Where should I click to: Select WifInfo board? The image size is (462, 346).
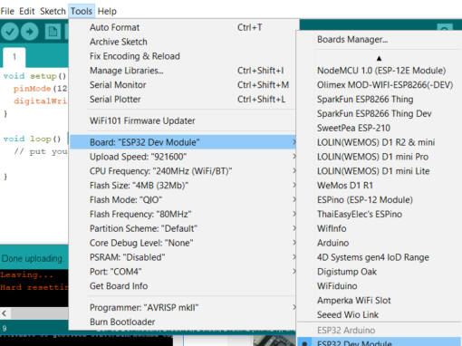[380, 228]
